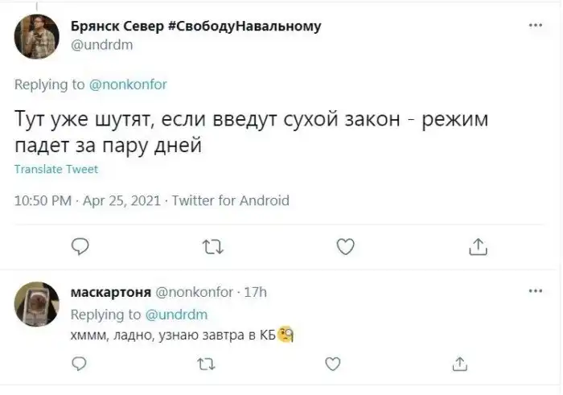Image resolution: width=563 pixels, height=395 pixels.
Task: Open Брянск Север profile picture
Action: [36, 36]
